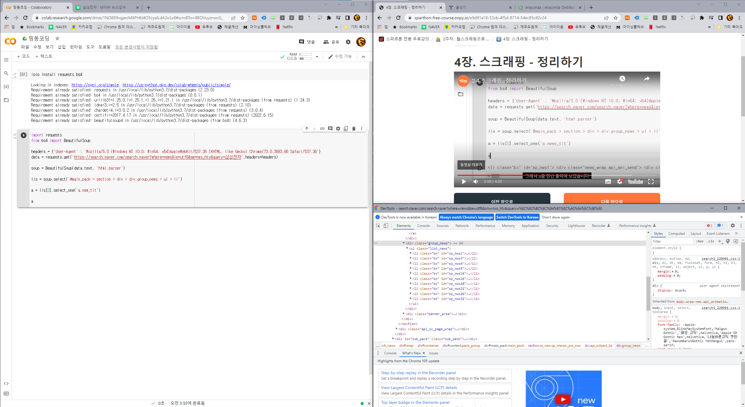The height and width of the screenshot is (407, 745).
Task: Switch to DevTools Network tab
Action: [462, 226]
